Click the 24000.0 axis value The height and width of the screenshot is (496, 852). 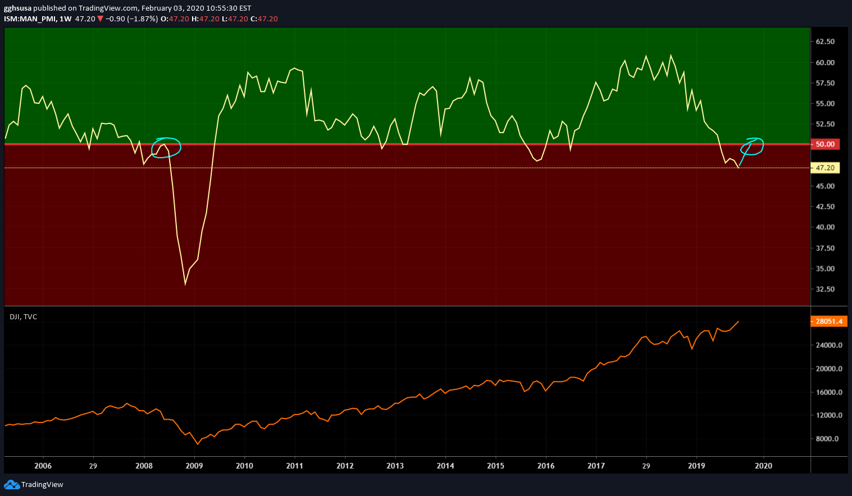coord(829,345)
